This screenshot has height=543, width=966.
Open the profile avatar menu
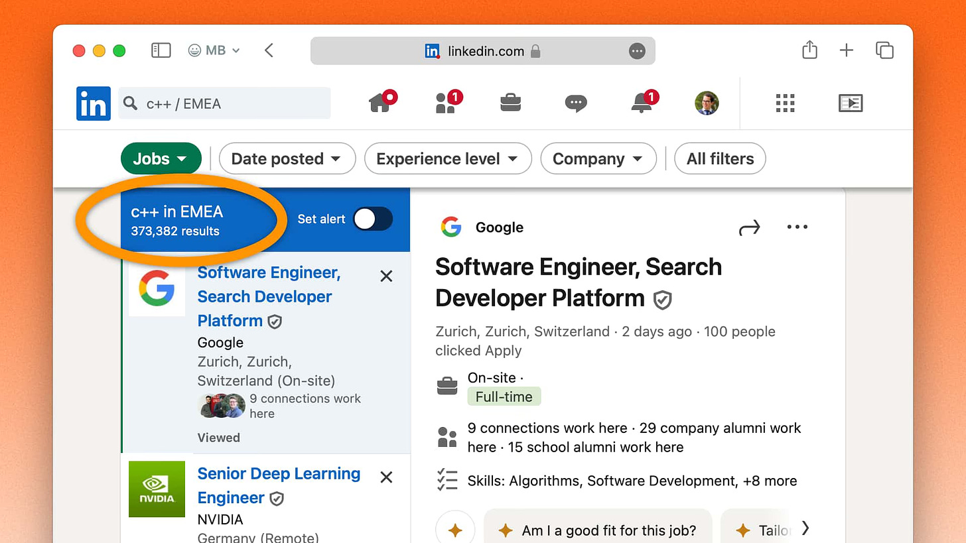pyautogui.click(x=707, y=103)
